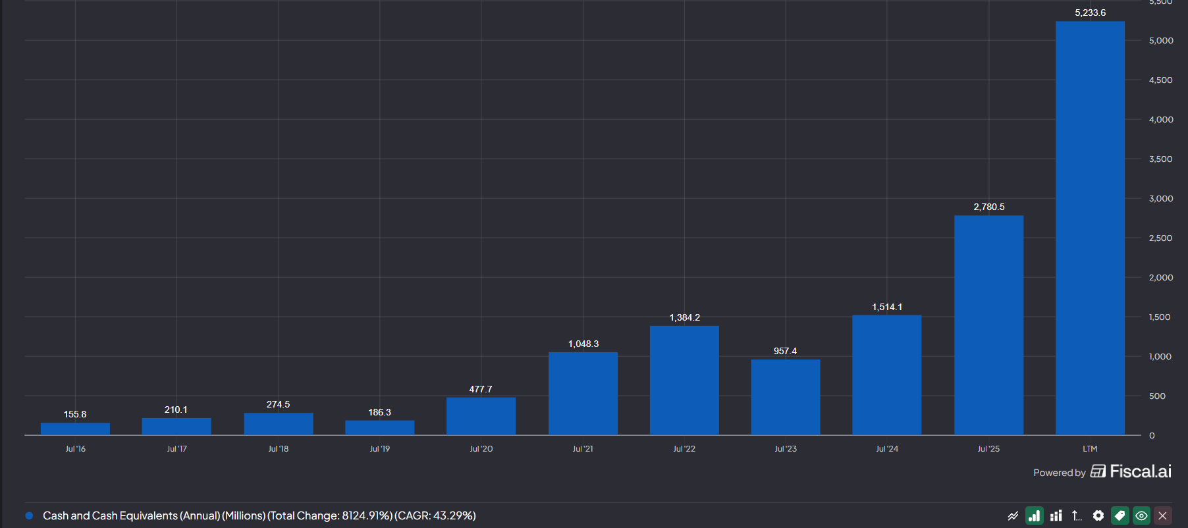Select the Jul '20 bar with 477.7
Screen dimensions: 1188x528
[481, 416]
